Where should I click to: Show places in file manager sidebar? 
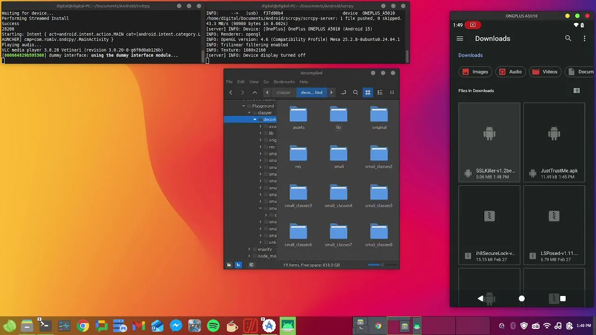point(229,265)
